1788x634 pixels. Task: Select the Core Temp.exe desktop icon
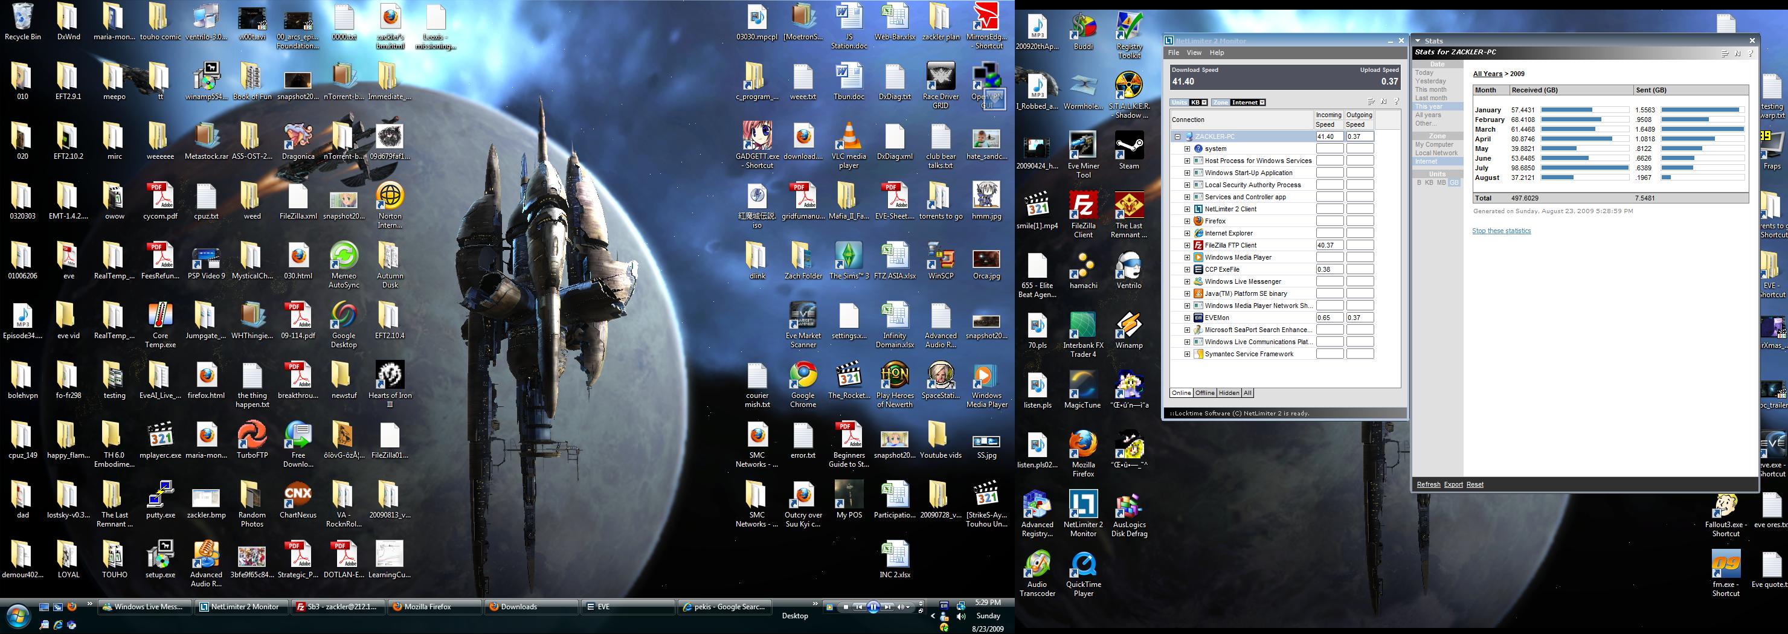[160, 325]
